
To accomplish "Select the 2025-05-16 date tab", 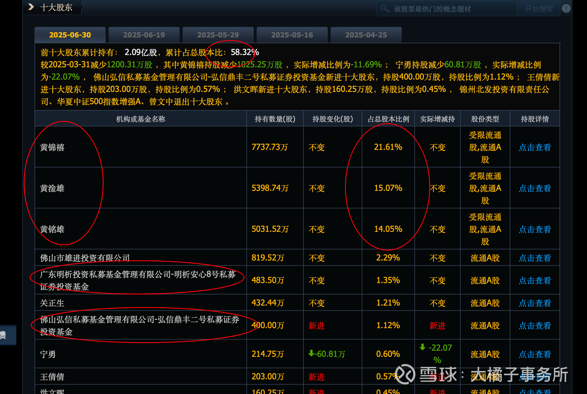I will coord(292,35).
